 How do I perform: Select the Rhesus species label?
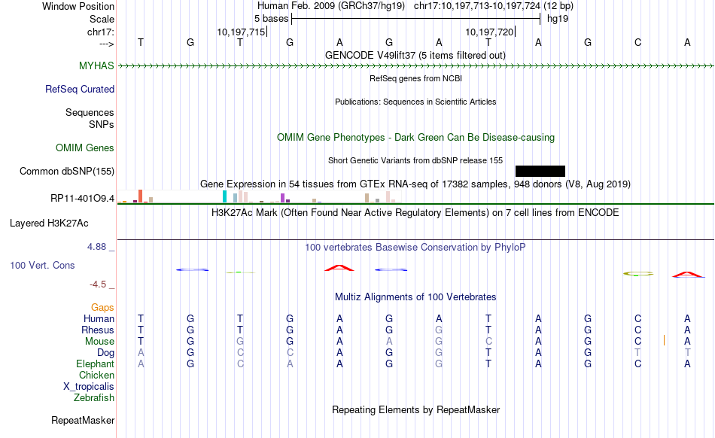[x=98, y=330]
